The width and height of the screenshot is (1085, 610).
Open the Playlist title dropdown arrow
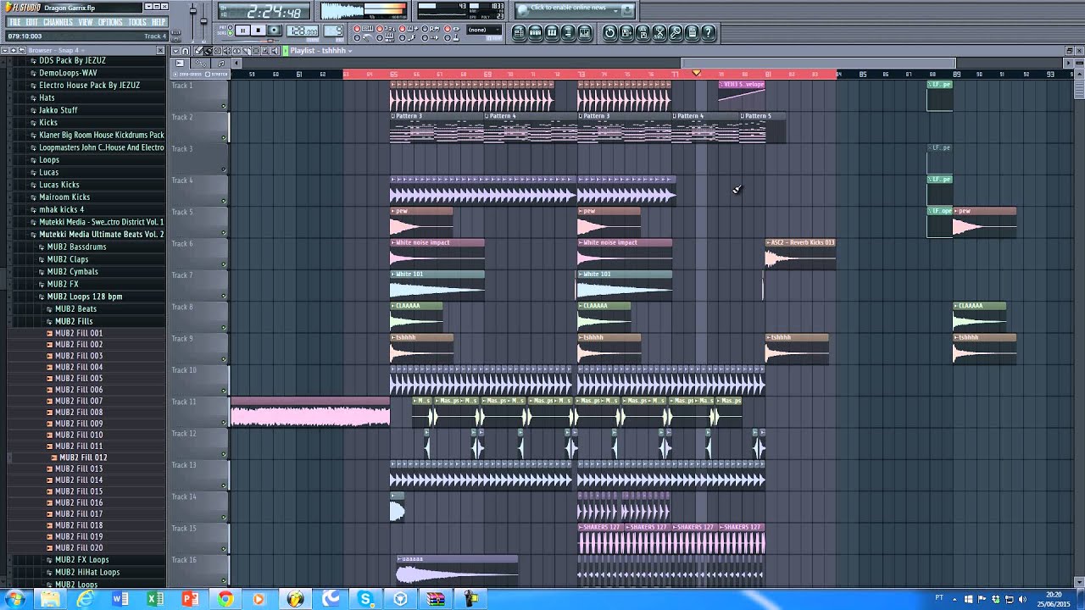[x=350, y=52]
